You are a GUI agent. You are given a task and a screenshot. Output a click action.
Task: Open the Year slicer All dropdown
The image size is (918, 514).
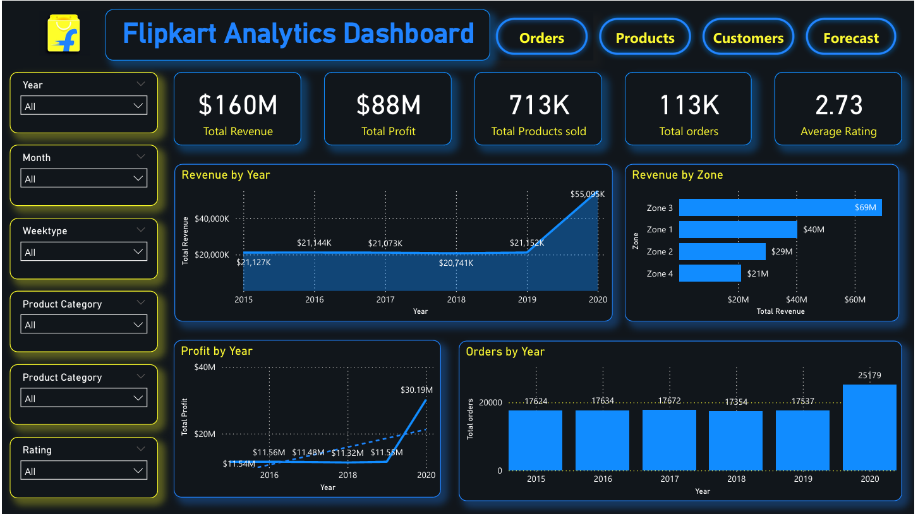(84, 105)
